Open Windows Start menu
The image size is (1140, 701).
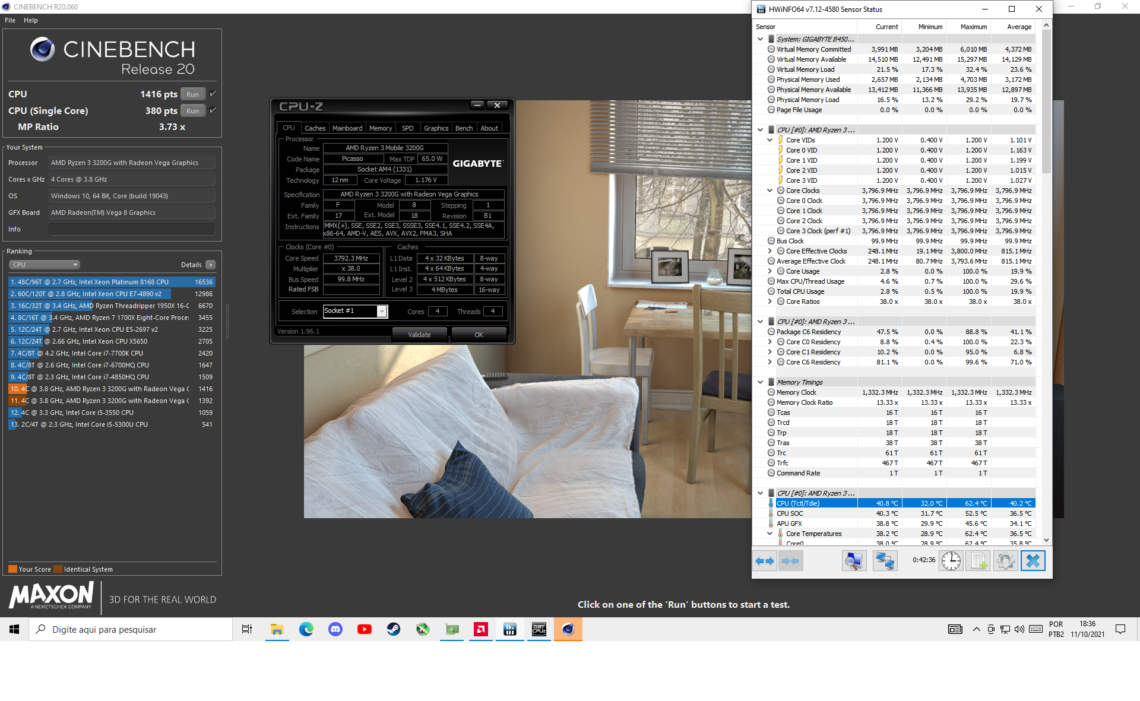(14, 629)
